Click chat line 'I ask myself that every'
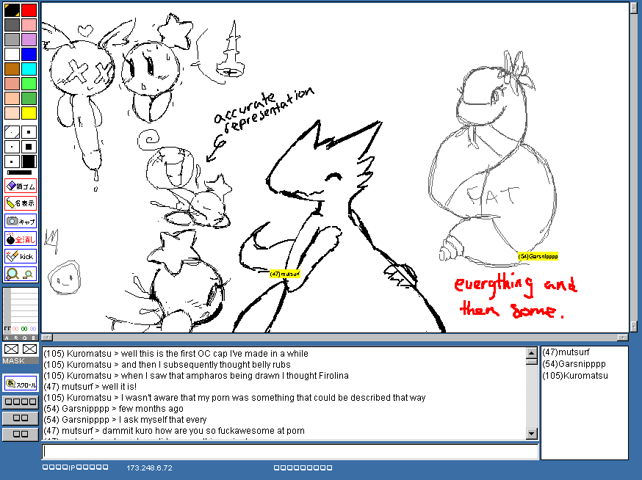Viewport: 642px width, 480px height. (125, 420)
